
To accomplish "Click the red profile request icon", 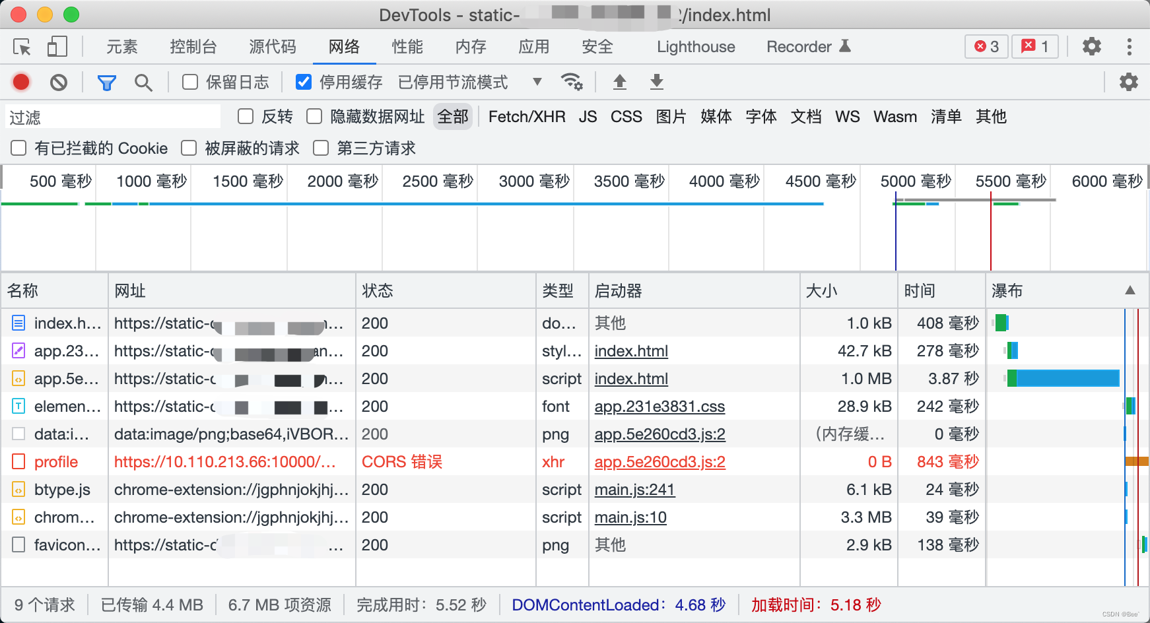I will 18,462.
